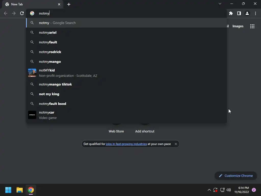Reload the current page

point(22,13)
